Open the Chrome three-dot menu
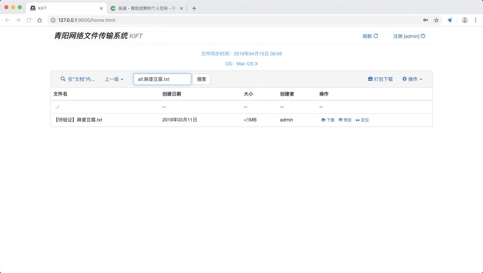The width and height of the screenshot is (483, 273). pyautogui.click(x=476, y=20)
